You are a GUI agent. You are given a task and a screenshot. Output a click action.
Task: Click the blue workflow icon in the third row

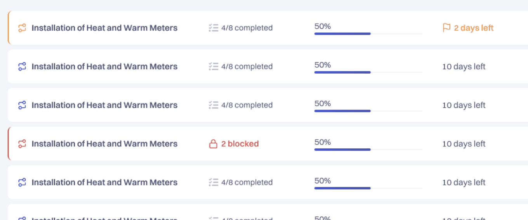tap(22, 105)
